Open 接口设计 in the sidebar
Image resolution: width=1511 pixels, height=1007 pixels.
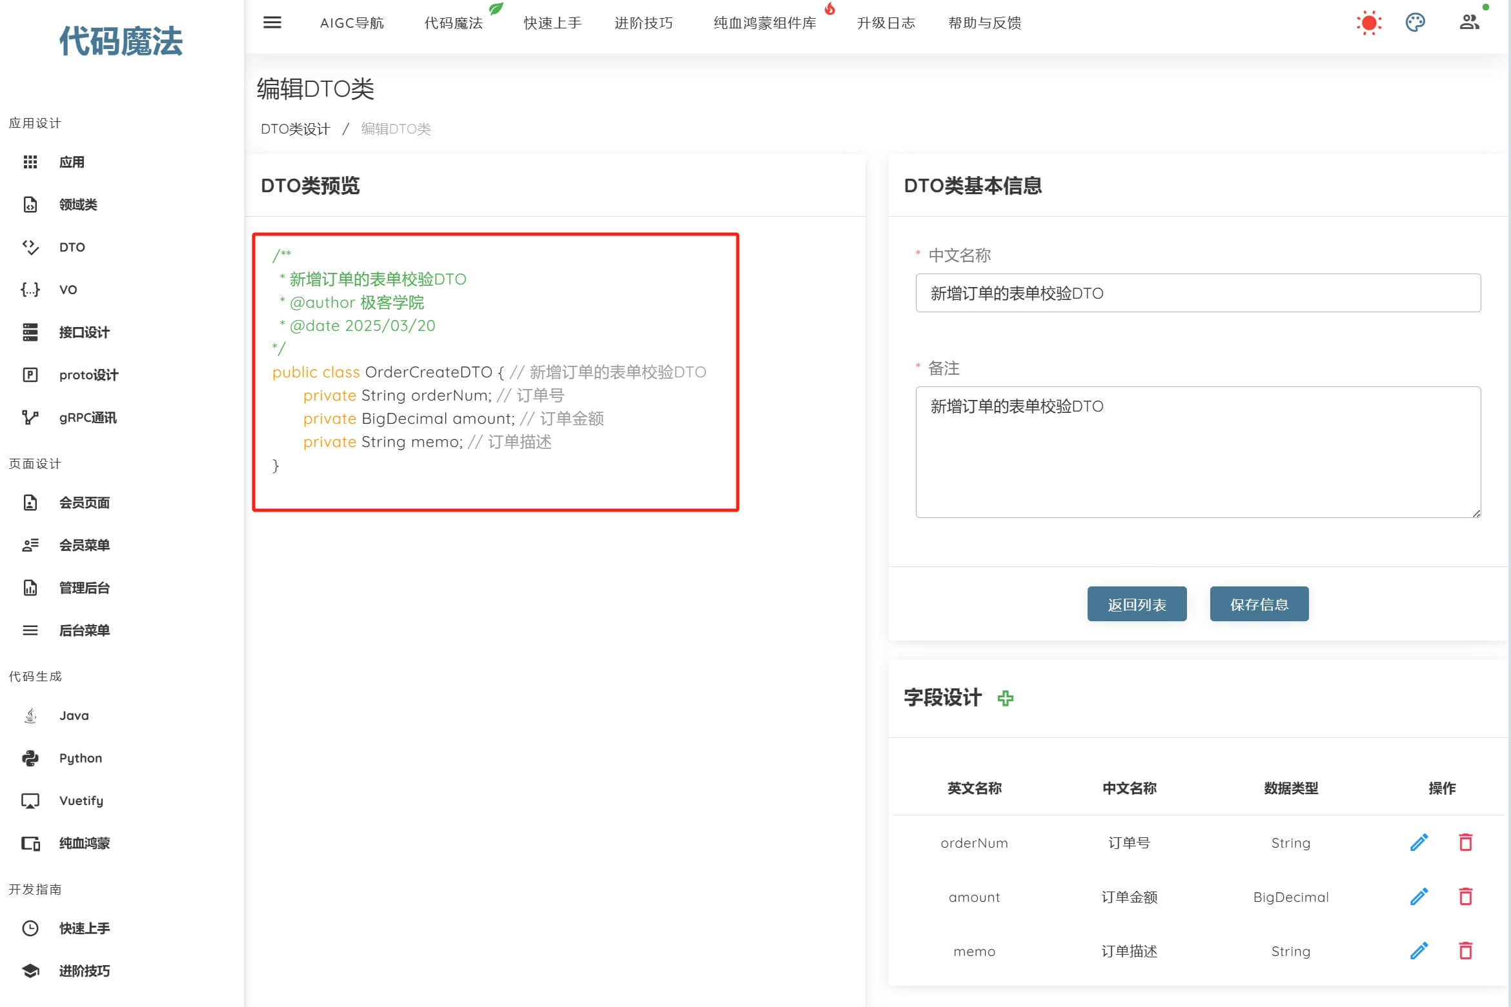tap(84, 332)
